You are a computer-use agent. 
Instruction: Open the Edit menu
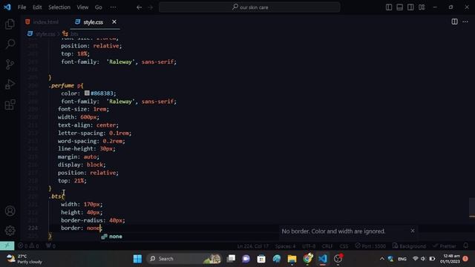[x=37, y=7]
